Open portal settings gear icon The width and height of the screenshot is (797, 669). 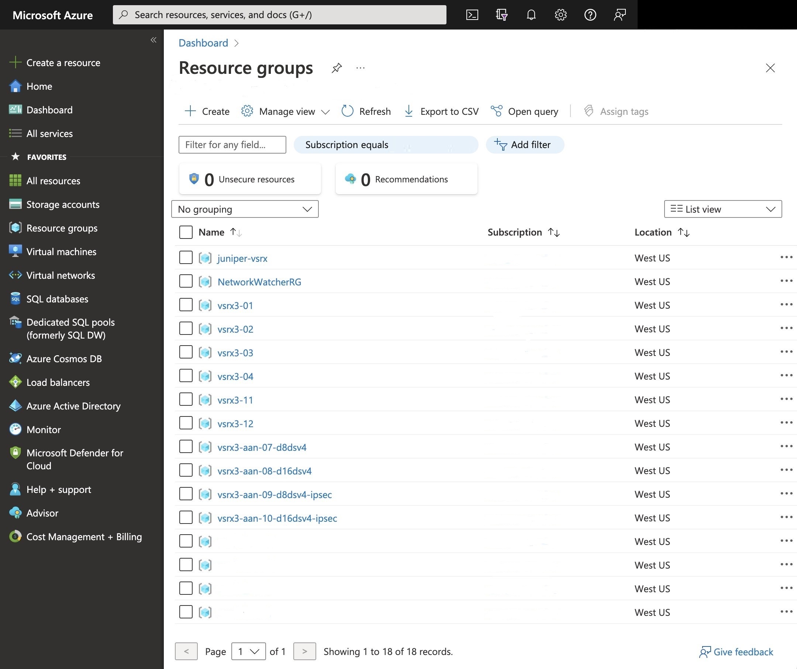pos(560,15)
